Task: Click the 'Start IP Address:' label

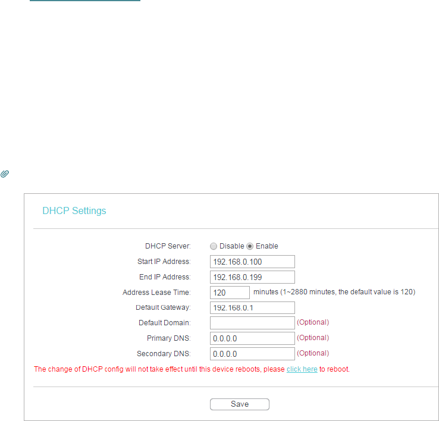Action: tap(164, 262)
